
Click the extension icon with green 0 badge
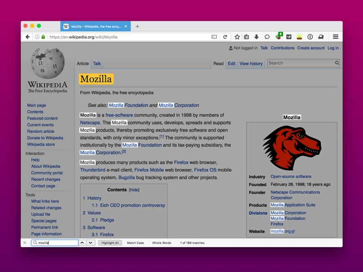click(x=279, y=36)
